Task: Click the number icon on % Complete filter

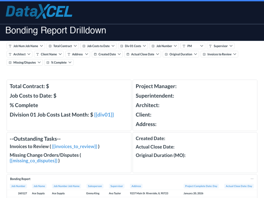Action: coord(48,62)
